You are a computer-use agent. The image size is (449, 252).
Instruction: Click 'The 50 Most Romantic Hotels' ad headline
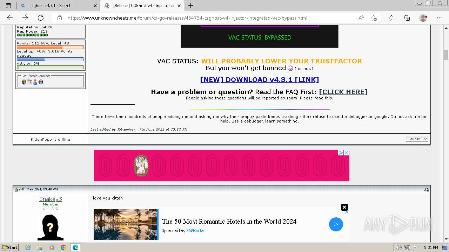click(x=229, y=221)
